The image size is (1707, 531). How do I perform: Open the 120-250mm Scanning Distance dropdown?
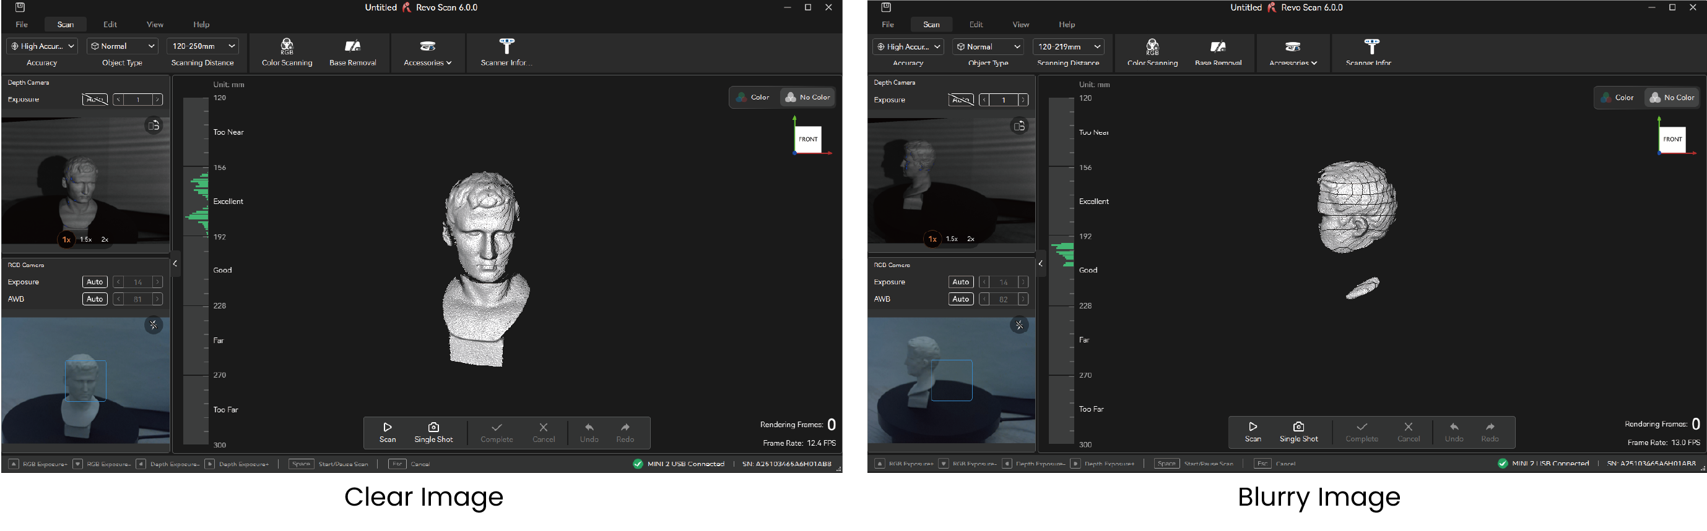click(203, 46)
